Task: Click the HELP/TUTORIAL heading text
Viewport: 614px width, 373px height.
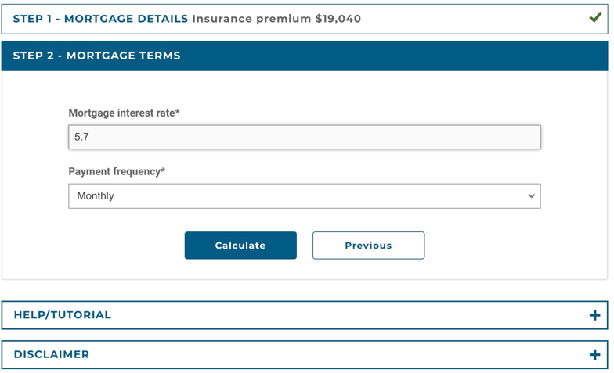Action: click(63, 315)
